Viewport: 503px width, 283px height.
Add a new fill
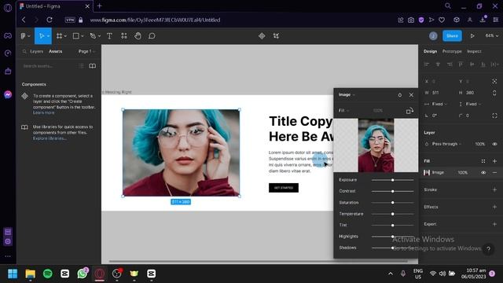[494, 161]
